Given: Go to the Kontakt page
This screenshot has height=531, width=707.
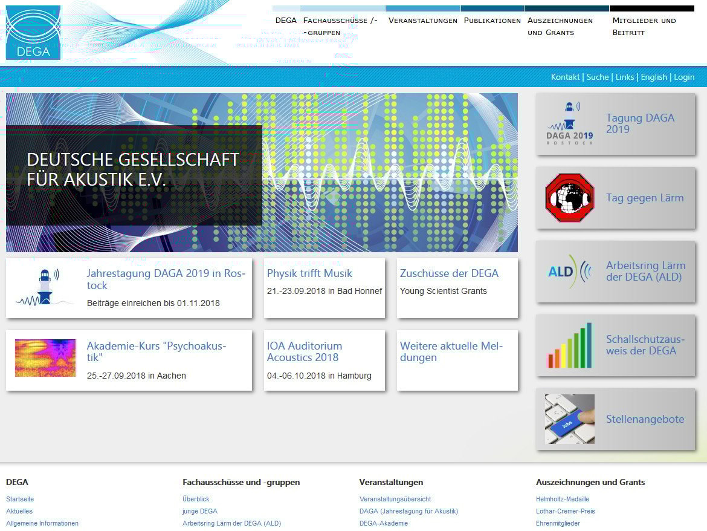Looking at the screenshot, I should click(x=565, y=77).
